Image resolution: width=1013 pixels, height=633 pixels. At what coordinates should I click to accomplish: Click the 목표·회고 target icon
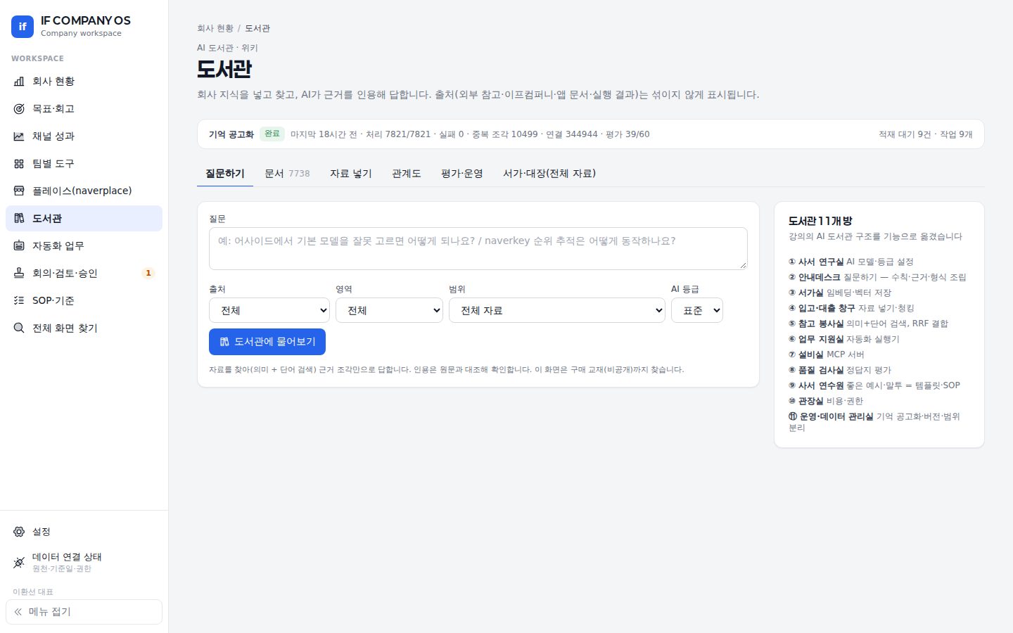(19, 109)
